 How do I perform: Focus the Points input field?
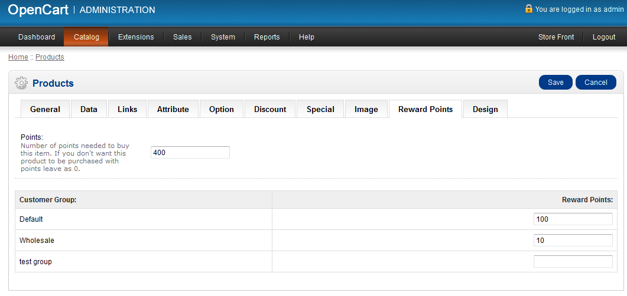pyautogui.click(x=190, y=153)
